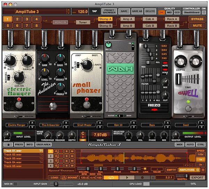Click up arrow beside Wah 10 slot

tap(134, 123)
